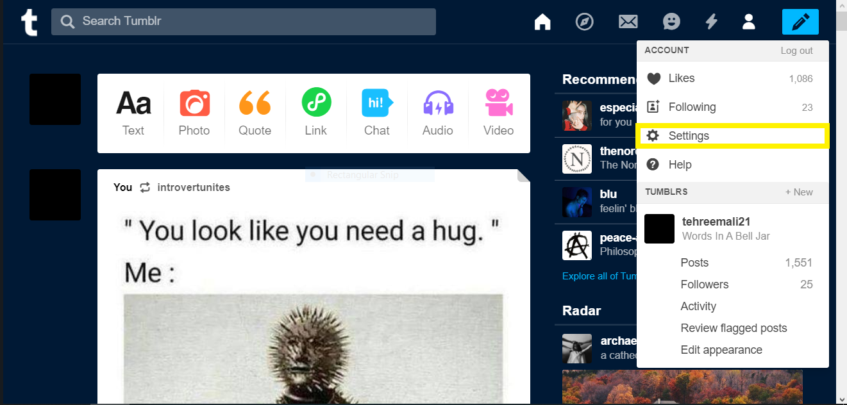Create a new Audio post
The image size is (847, 405).
point(438,113)
